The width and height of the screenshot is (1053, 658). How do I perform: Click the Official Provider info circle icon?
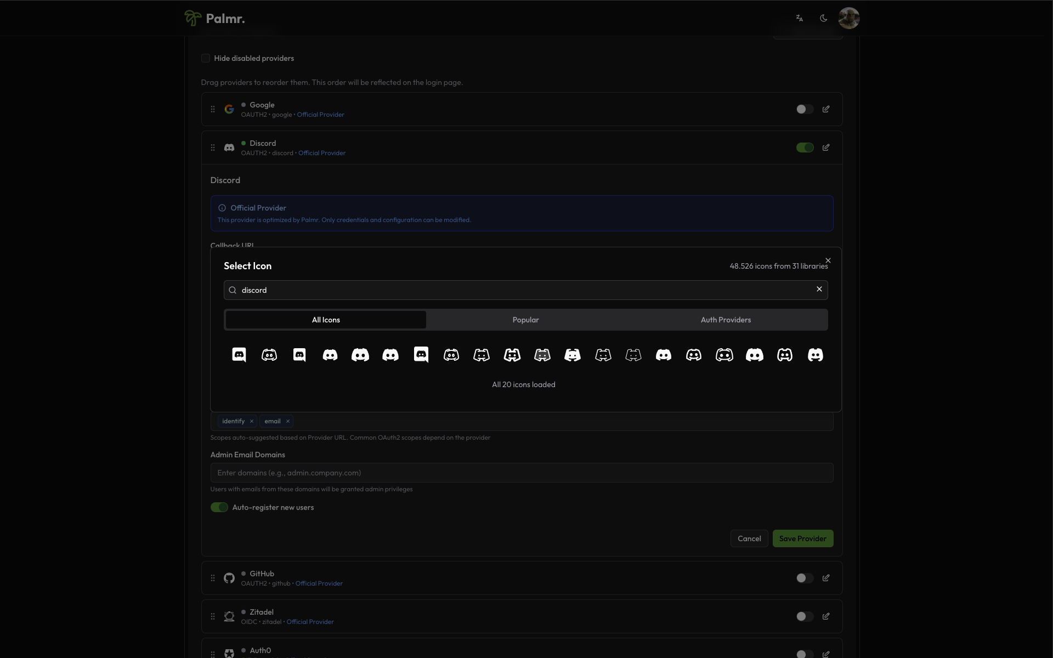coord(222,208)
